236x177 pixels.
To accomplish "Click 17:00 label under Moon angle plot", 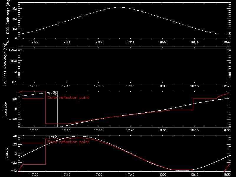I will (34, 86).
